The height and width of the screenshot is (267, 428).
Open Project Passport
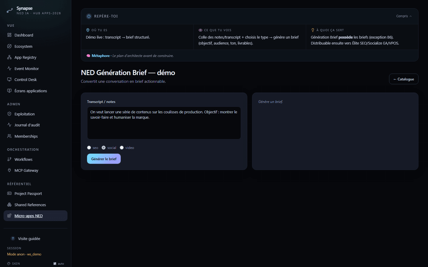coord(35,193)
